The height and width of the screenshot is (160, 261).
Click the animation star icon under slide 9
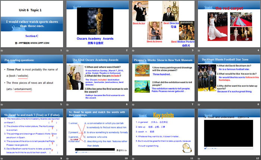[x=2, y=159]
